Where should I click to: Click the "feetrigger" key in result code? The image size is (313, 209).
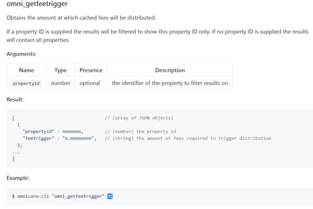point(39,138)
